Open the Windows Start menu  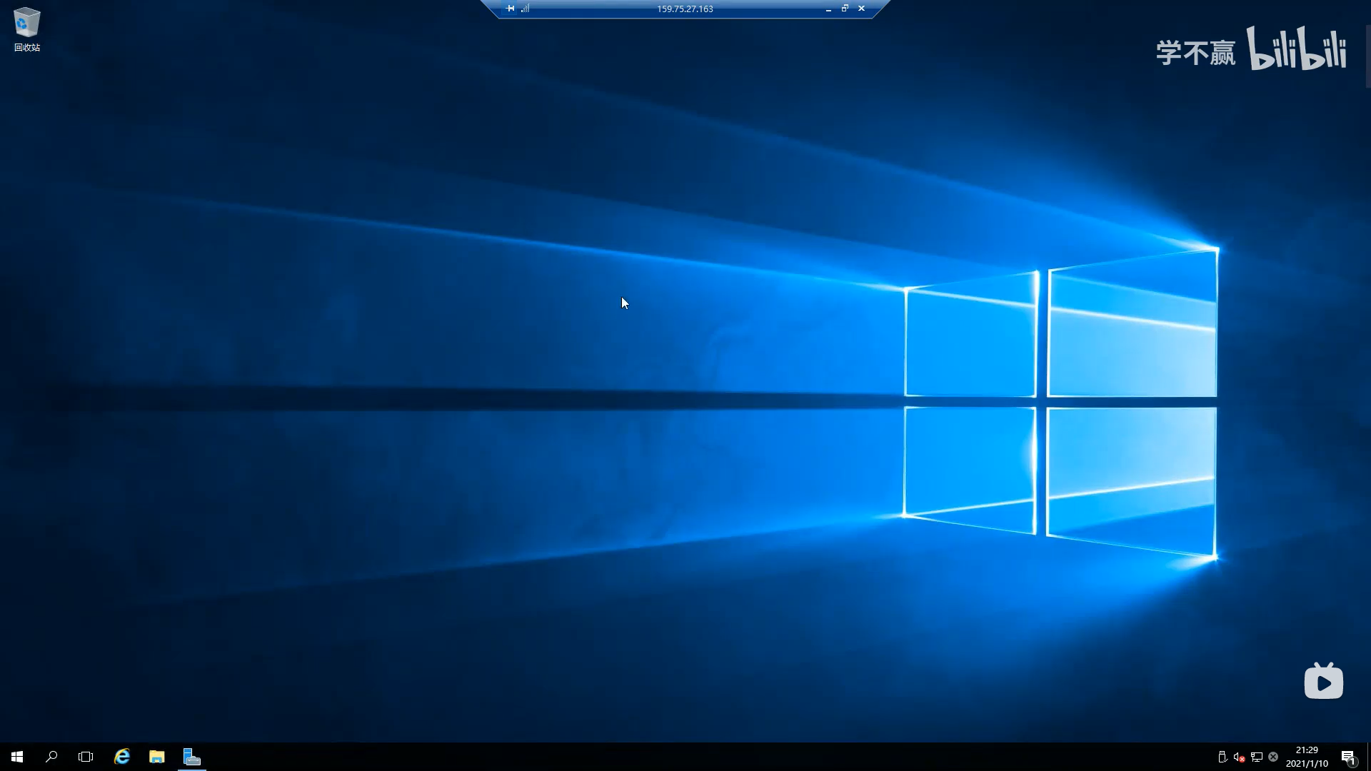pyautogui.click(x=17, y=757)
